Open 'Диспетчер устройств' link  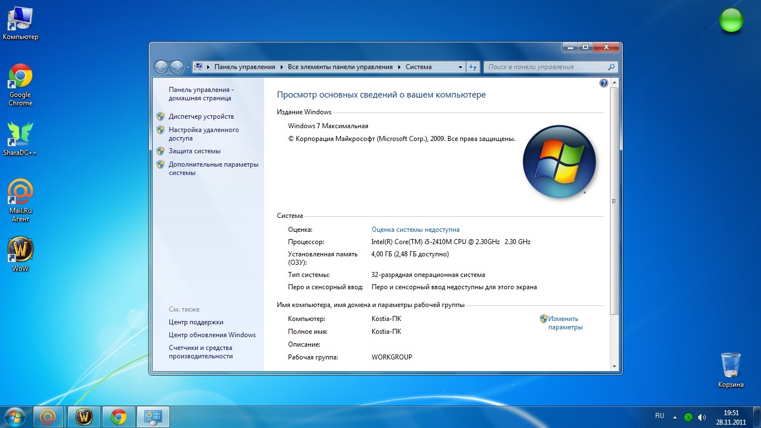point(201,116)
